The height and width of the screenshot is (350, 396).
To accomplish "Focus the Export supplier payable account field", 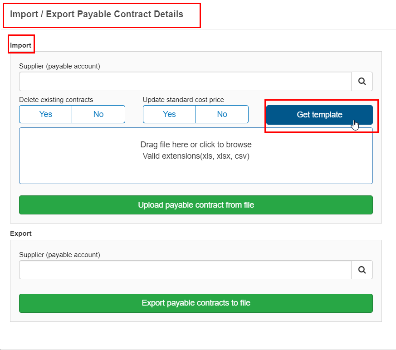I will [185, 270].
